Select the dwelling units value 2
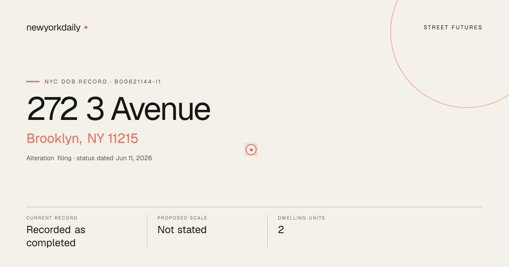The width and height of the screenshot is (509, 267). tap(281, 230)
